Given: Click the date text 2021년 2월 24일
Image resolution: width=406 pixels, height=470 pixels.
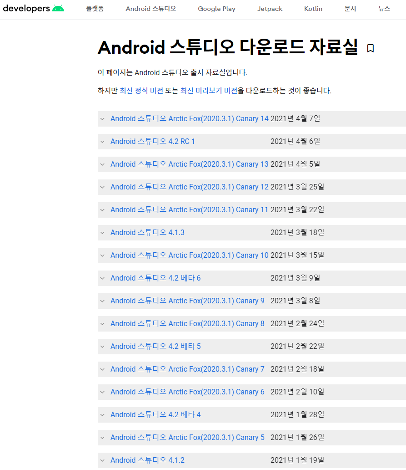Looking at the screenshot, I should pos(297,324).
